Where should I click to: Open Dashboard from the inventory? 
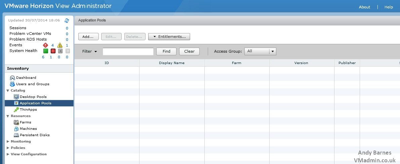26,77
